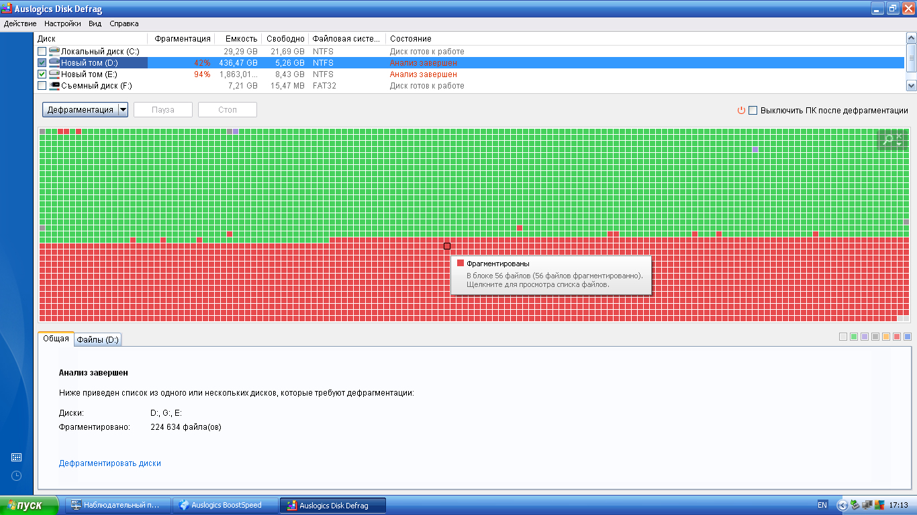This screenshot has width=917, height=515.
Task: Click the magnifier icon on cluster map
Action: tap(888, 139)
